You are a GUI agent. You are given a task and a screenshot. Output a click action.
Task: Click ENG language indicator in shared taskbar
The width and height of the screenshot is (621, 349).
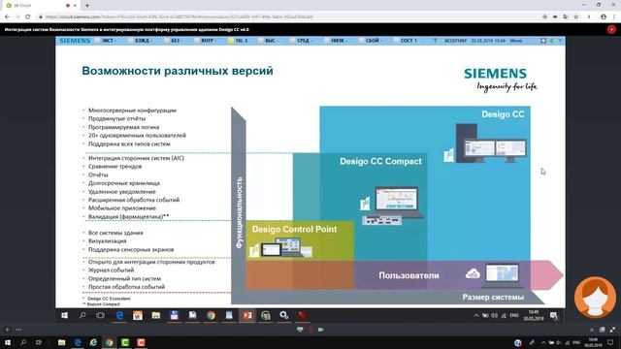point(514,315)
